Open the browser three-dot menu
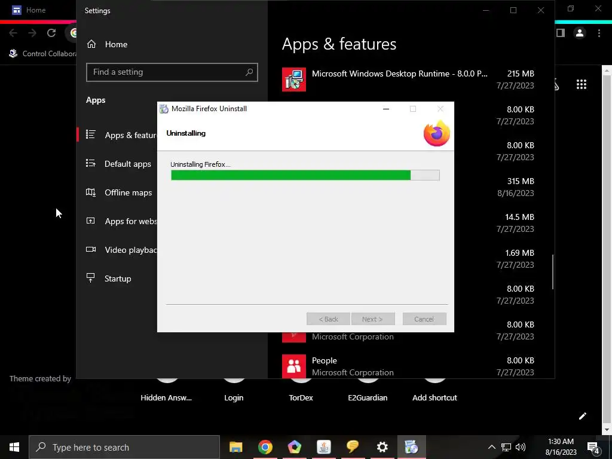 coord(599,33)
